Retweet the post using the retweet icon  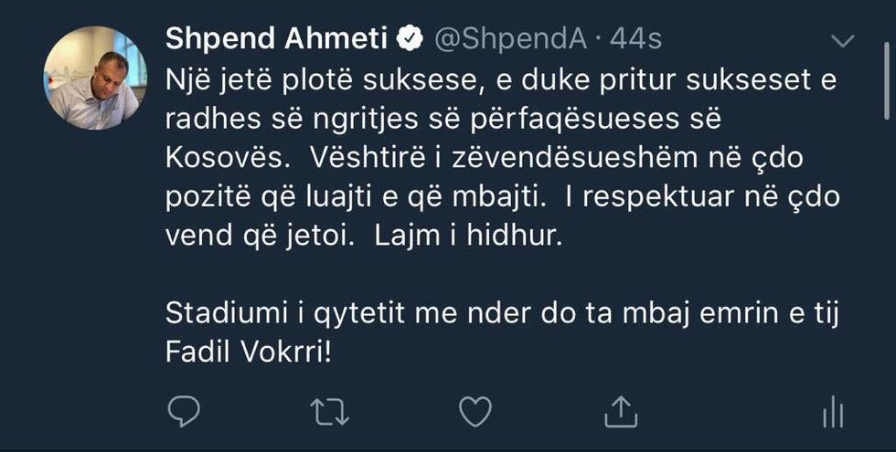pos(330,412)
